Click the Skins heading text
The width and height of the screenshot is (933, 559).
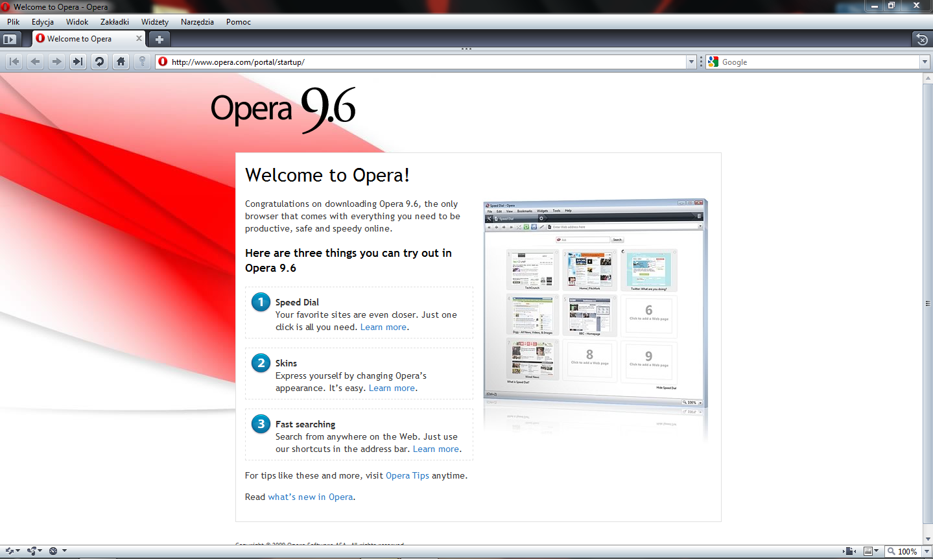286,363
